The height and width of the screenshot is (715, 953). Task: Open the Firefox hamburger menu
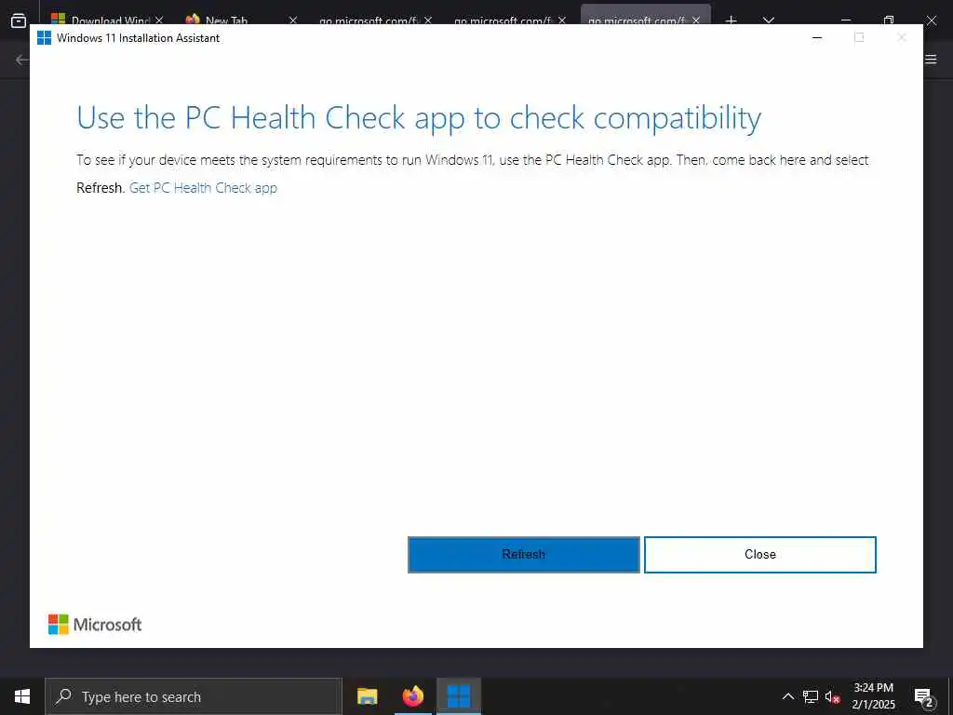coord(931,59)
